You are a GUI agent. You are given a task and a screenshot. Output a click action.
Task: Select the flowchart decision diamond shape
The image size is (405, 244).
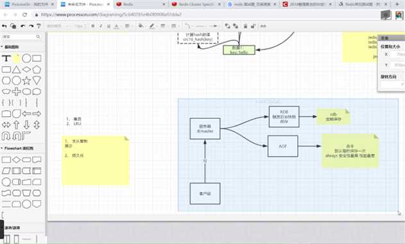(16, 160)
